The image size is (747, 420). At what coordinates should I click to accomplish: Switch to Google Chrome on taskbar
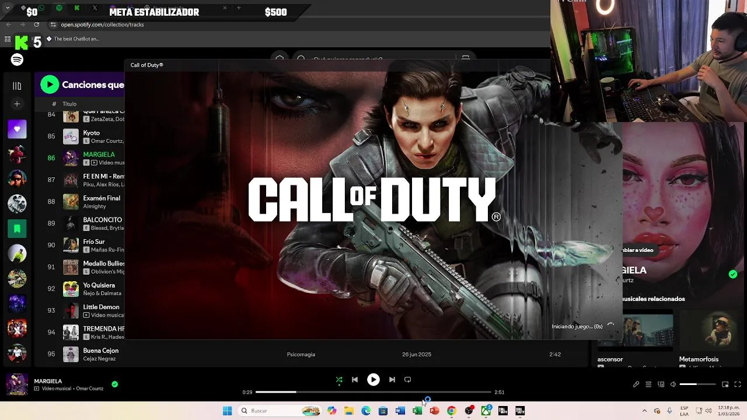(x=452, y=411)
